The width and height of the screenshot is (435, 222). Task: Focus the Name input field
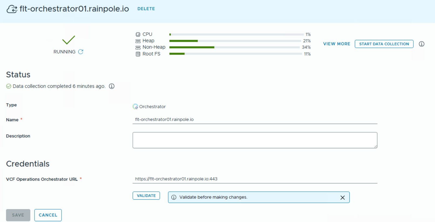255,119
